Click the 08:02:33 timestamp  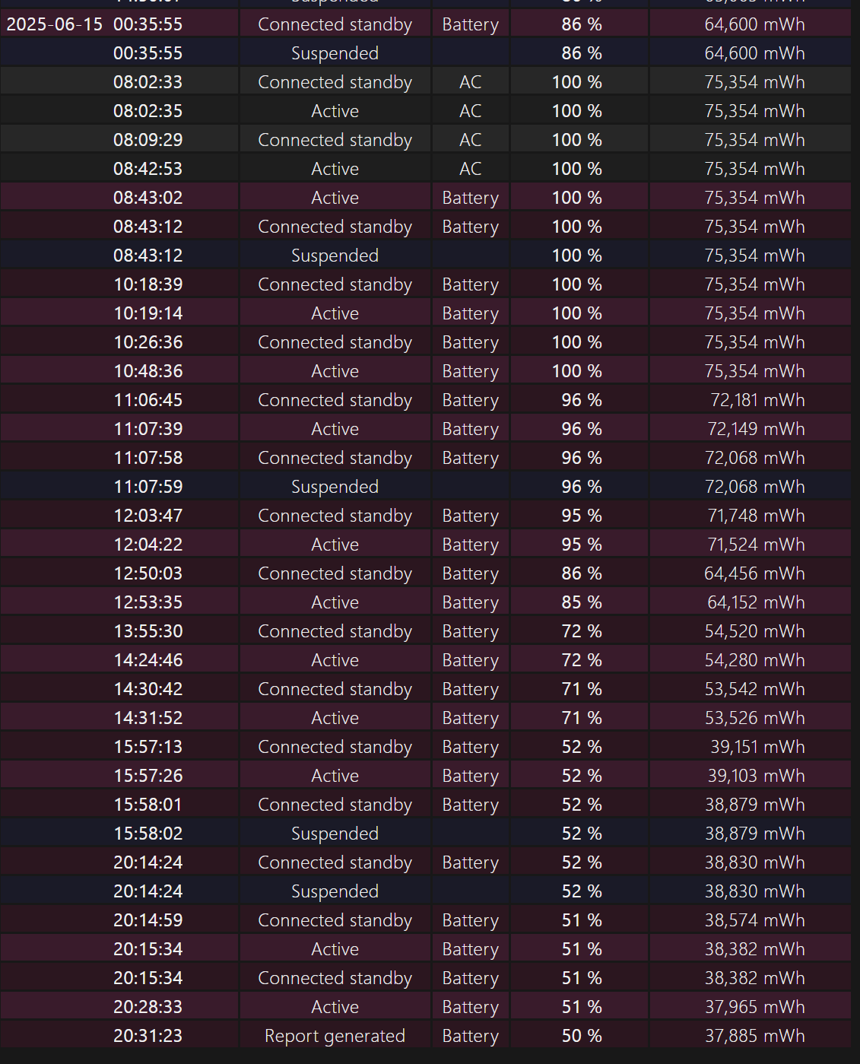tap(148, 82)
